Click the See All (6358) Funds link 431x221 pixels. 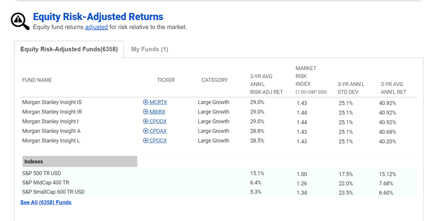tap(46, 202)
